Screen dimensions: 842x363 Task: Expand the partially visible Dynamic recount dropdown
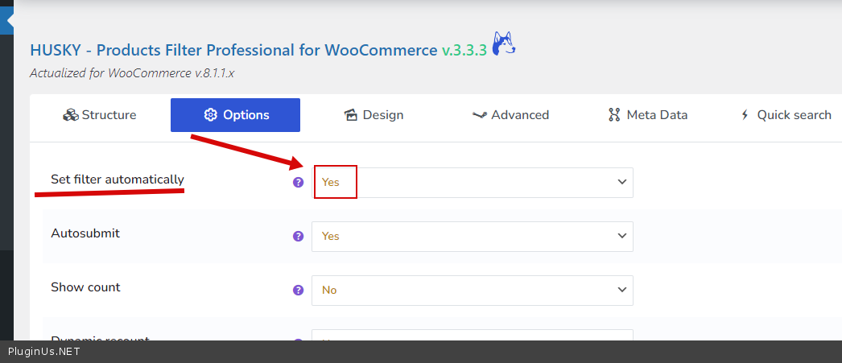pos(472,335)
